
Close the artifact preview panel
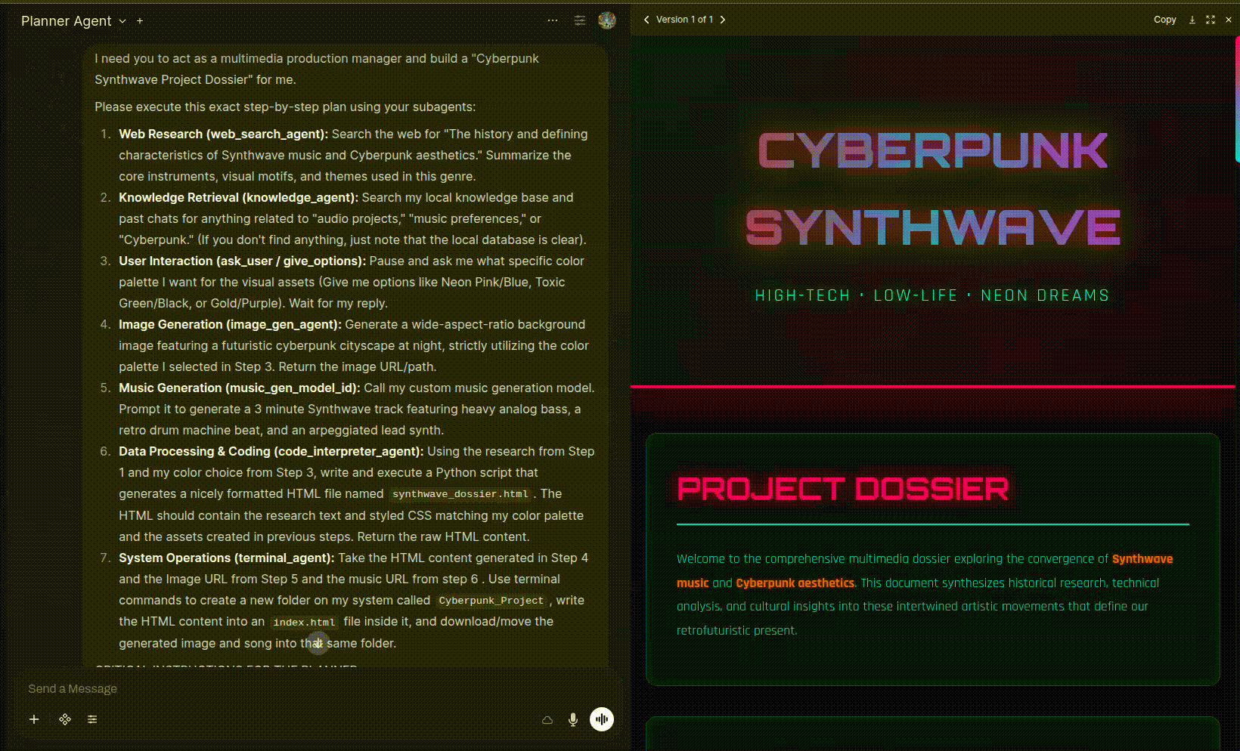tap(1229, 20)
